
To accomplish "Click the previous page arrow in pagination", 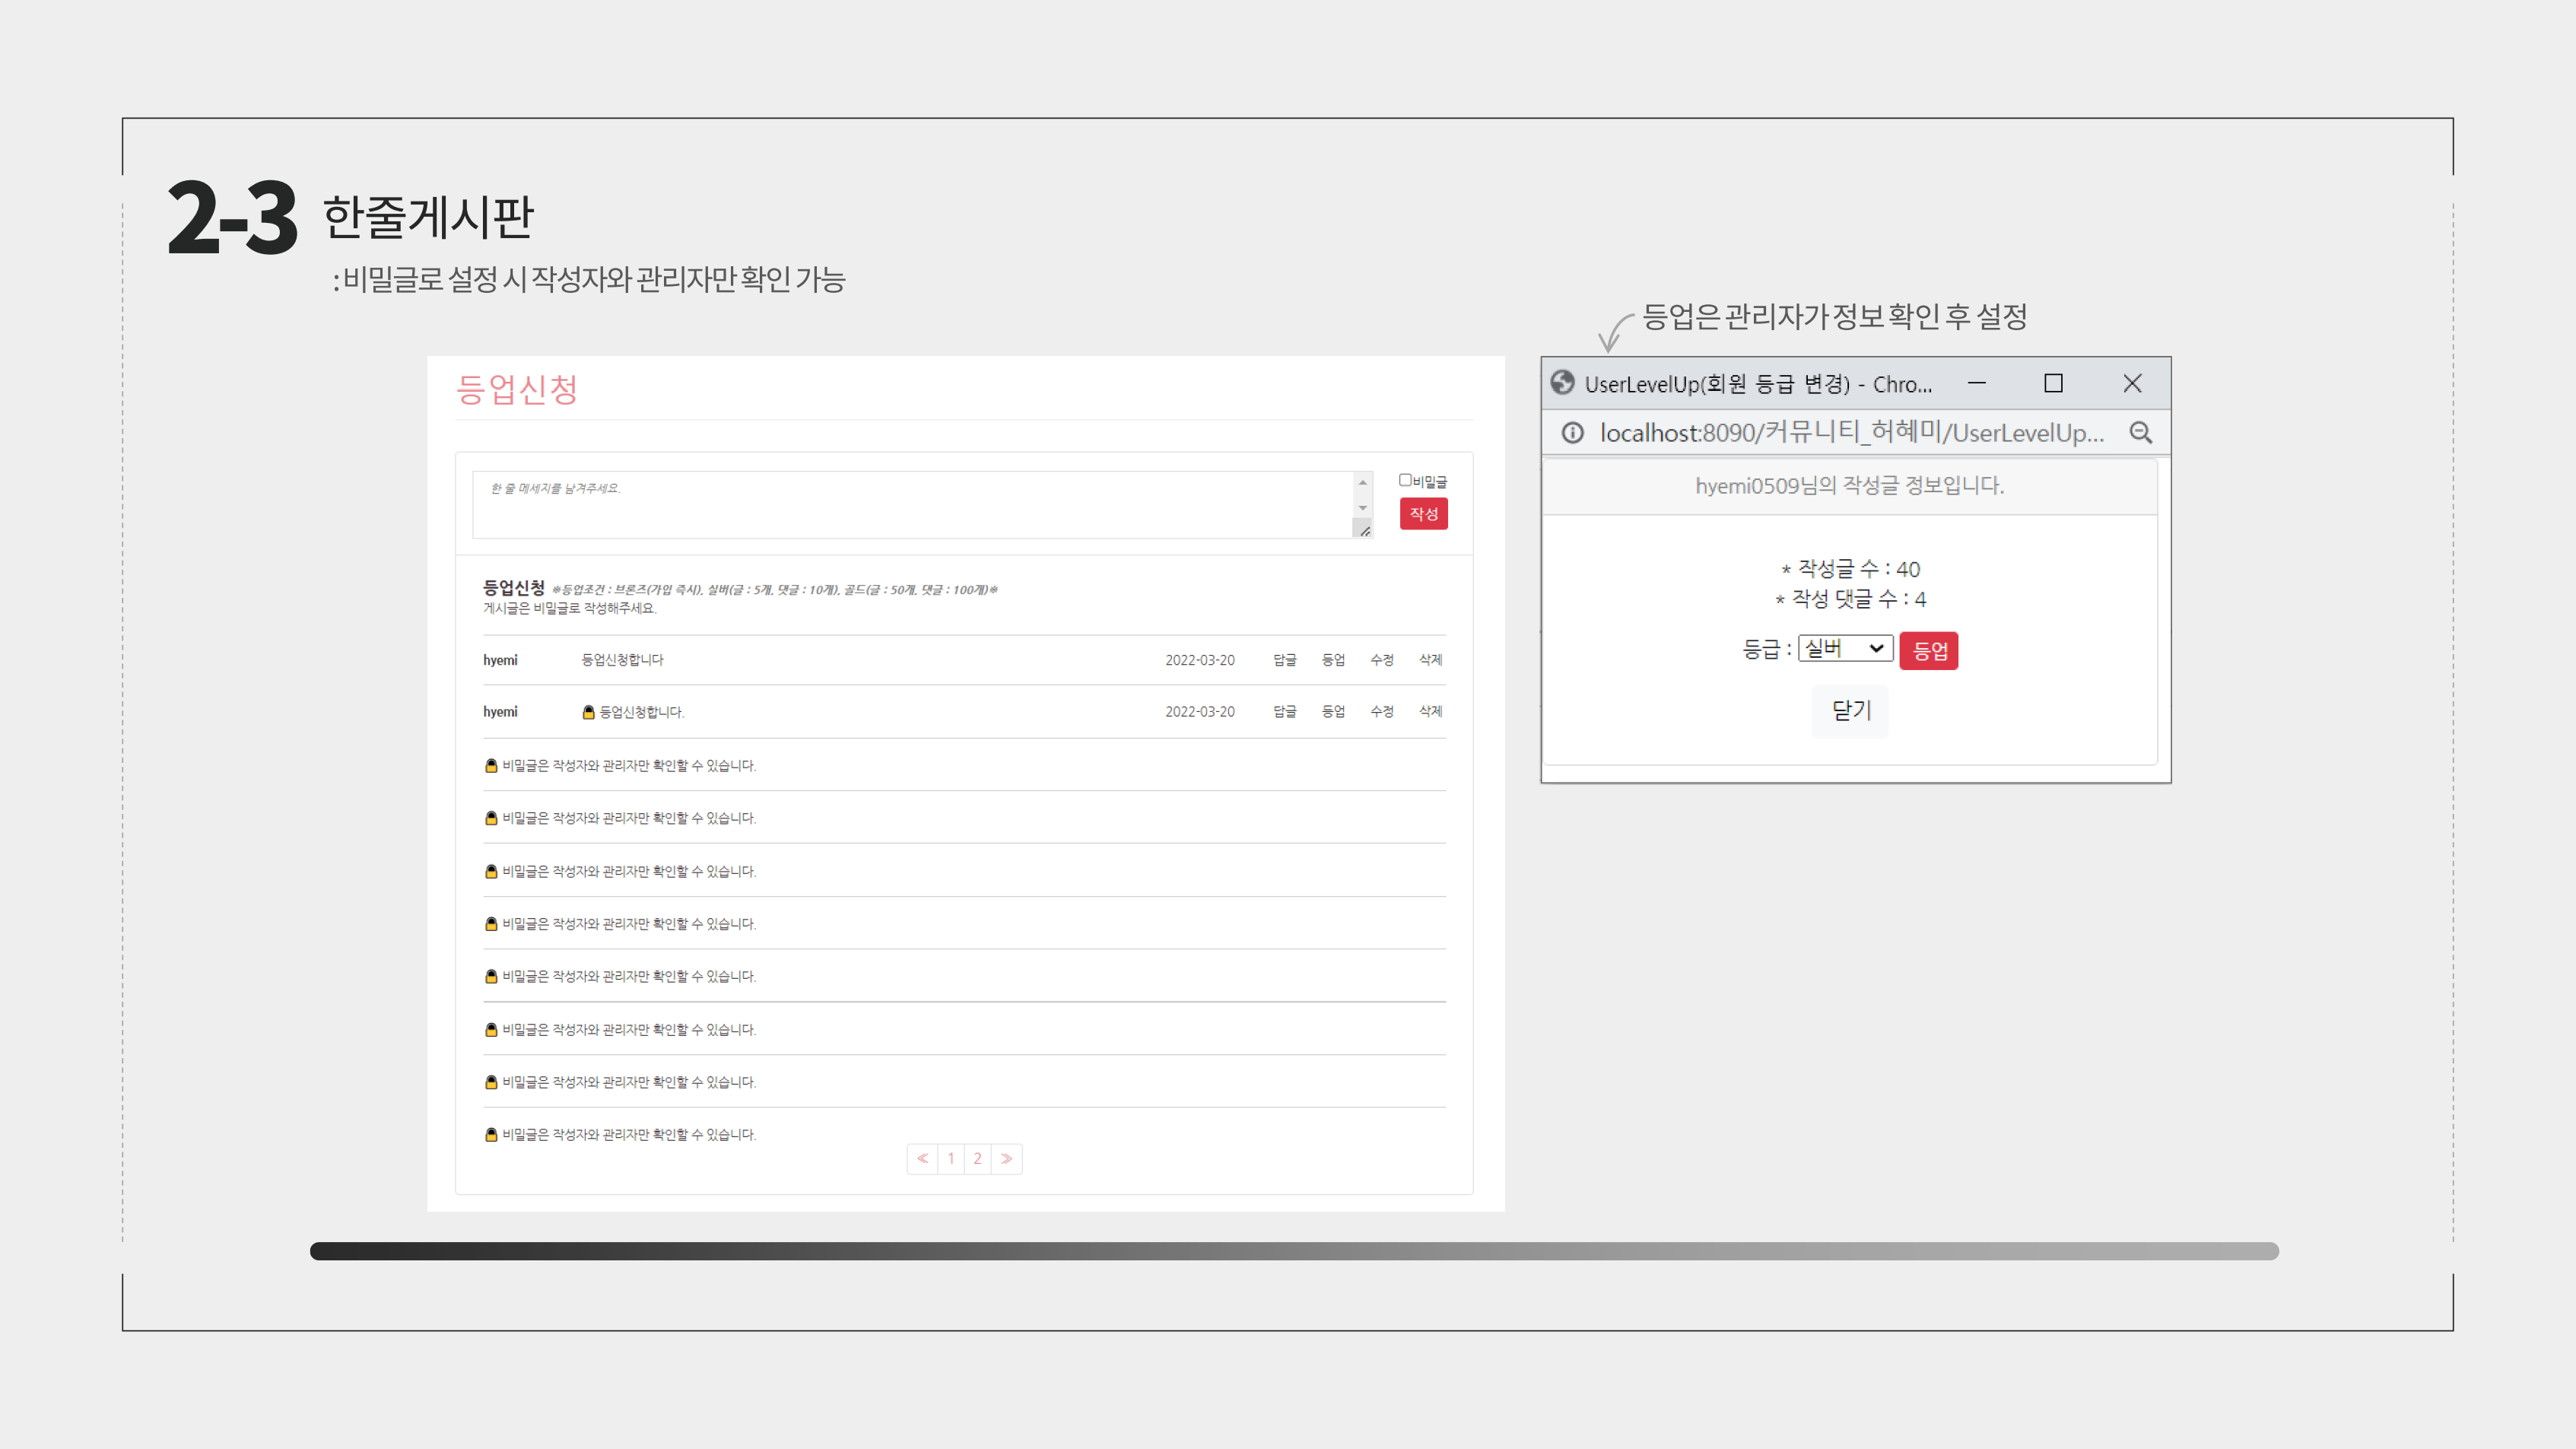I will pos(922,1158).
